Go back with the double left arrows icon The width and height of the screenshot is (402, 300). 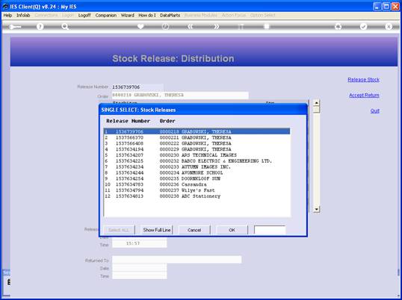pyautogui.click(x=191, y=26)
